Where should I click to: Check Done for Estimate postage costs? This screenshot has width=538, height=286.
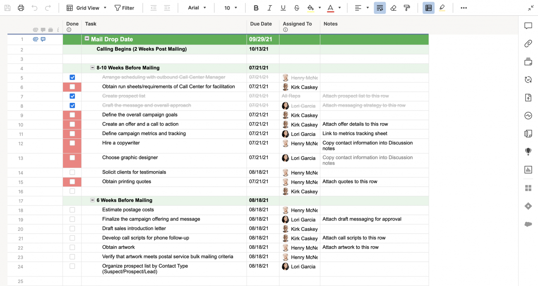coord(72,210)
